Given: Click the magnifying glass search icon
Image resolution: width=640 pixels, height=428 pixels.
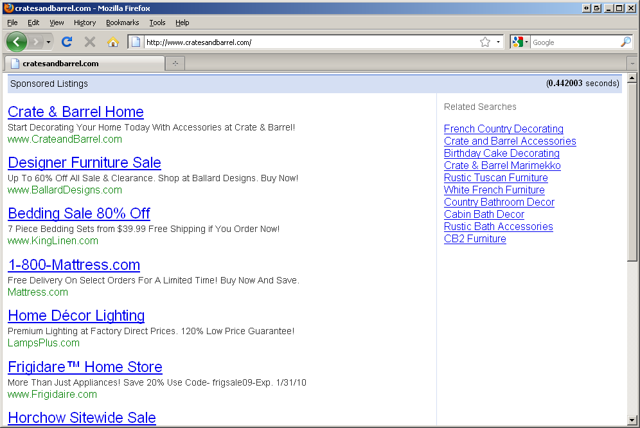Looking at the screenshot, I should (x=625, y=42).
